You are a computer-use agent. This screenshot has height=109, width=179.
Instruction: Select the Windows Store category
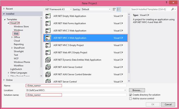(x=21, y=26)
